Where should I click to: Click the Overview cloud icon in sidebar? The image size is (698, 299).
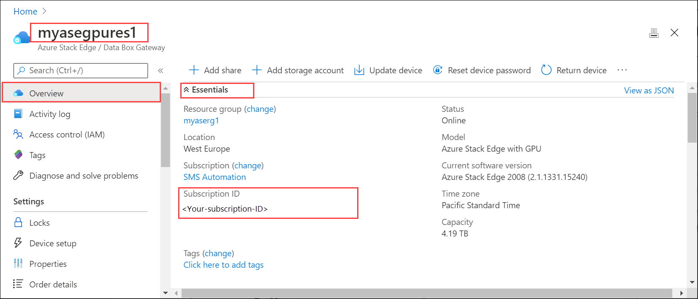(x=18, y=93)
